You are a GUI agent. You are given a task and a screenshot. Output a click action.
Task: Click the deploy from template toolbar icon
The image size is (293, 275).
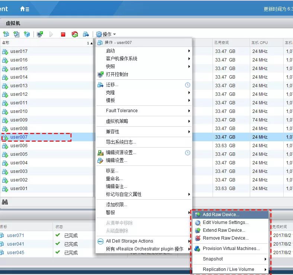pos(16,34)
